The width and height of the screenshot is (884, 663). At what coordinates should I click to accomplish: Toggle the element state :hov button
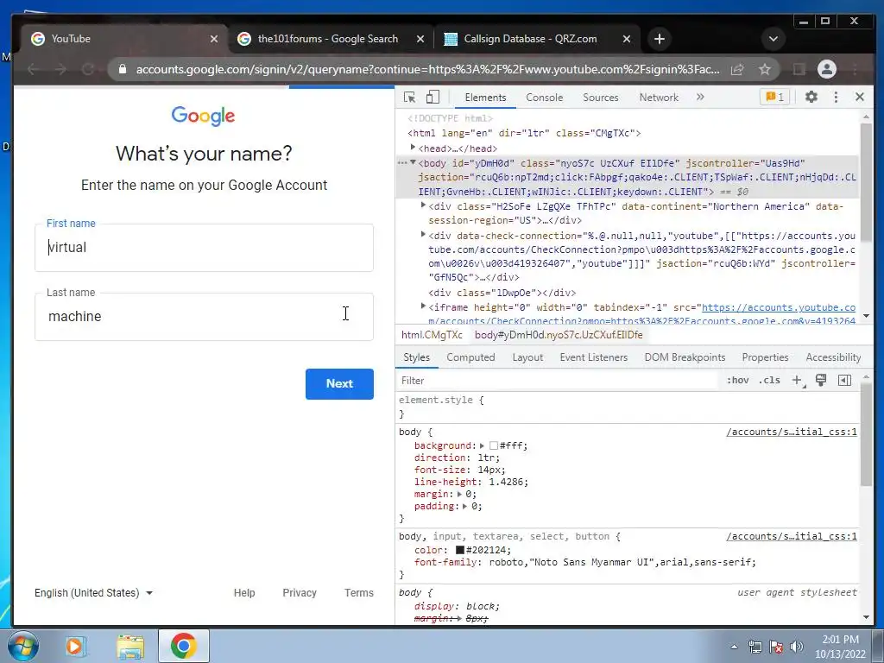tap(737, 381)
